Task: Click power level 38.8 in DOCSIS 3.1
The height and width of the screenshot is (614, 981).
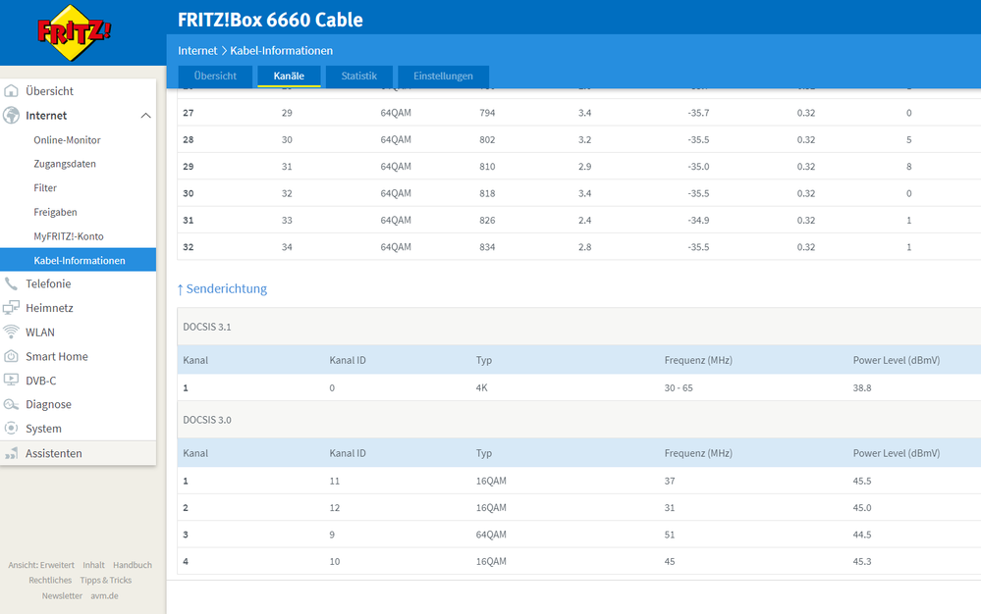Action: (862, 387)
